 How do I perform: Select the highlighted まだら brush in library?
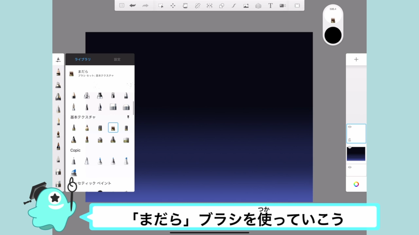click(113, 128)
